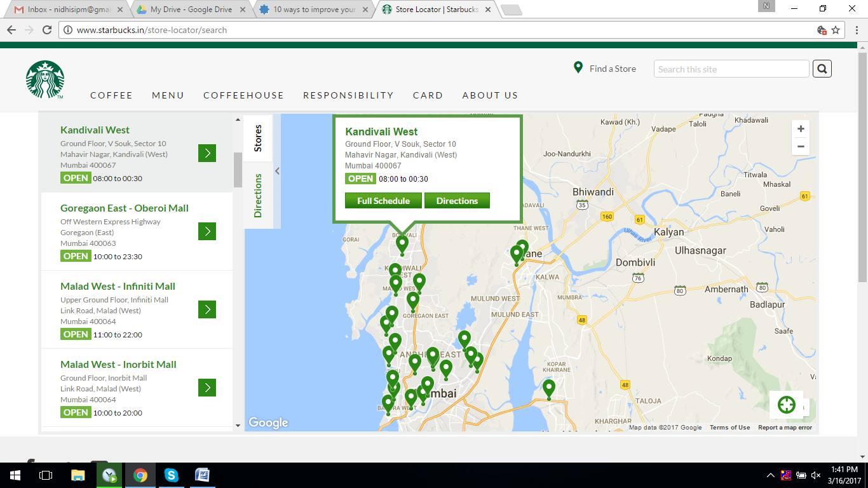Bookmark this page with the star icon
The width and height of the screenshot is (868, 488).
point(836,30)
